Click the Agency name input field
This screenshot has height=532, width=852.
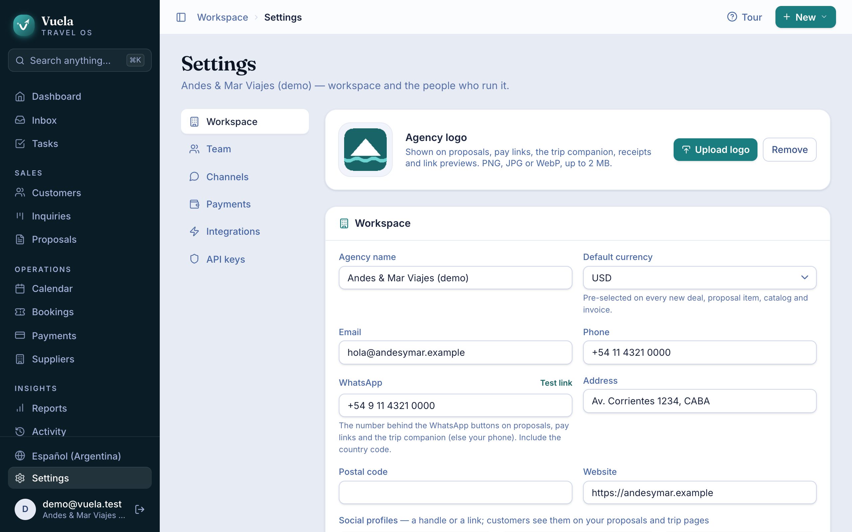pyautogui.click(x=455, y=278)
